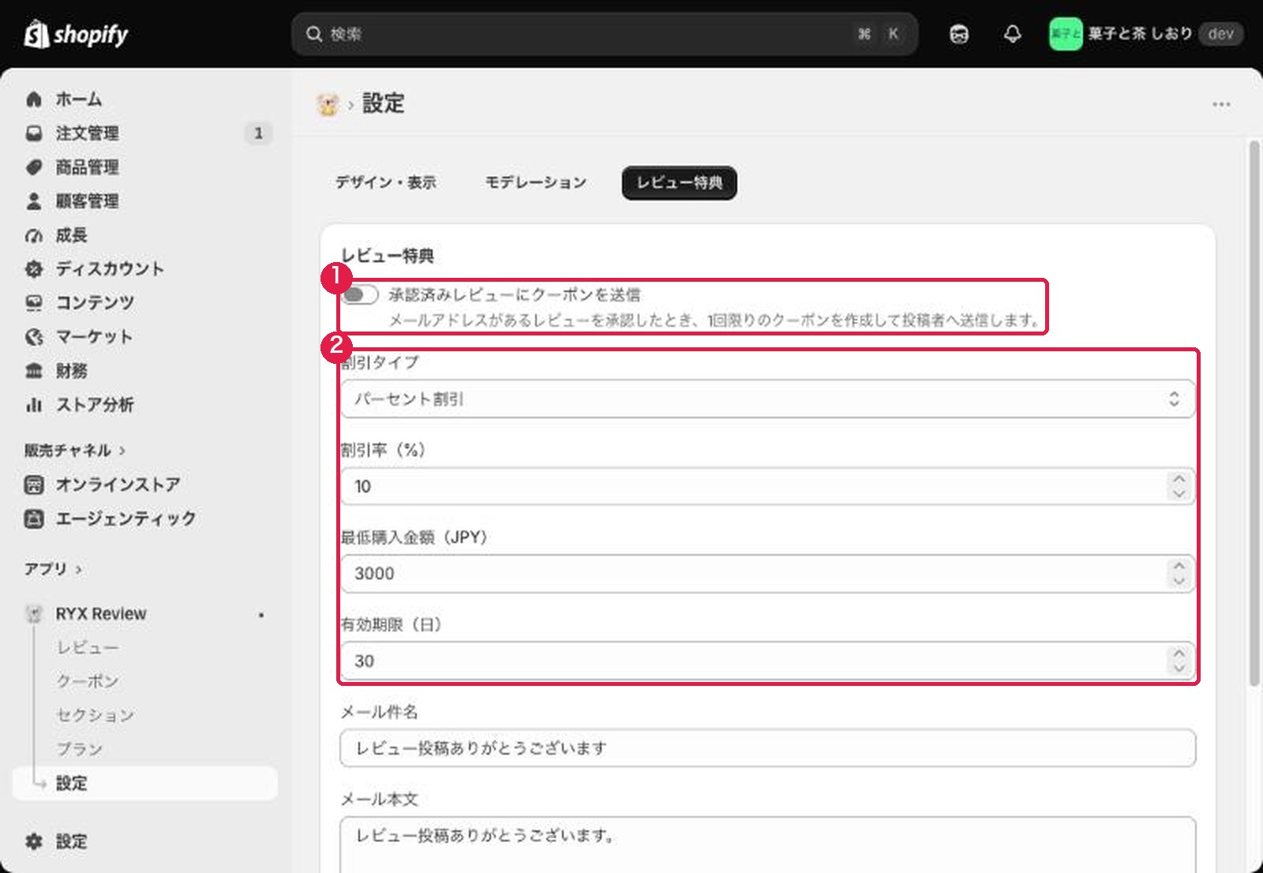Open the bottom 設定 gear icon
Image resolution: width=1263 pixels, height=873 pixels.
pyautogui.click(x=34, y=841)
